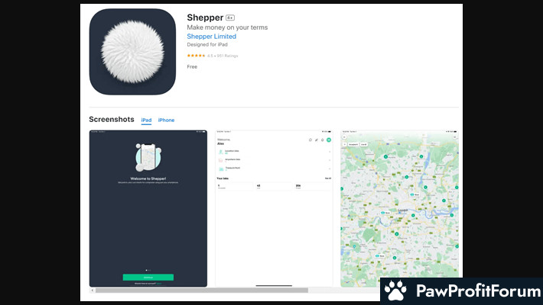Open See all beside Your jobs
The height and width of the screenshot is (305, 543).
(x=327, y=178)
